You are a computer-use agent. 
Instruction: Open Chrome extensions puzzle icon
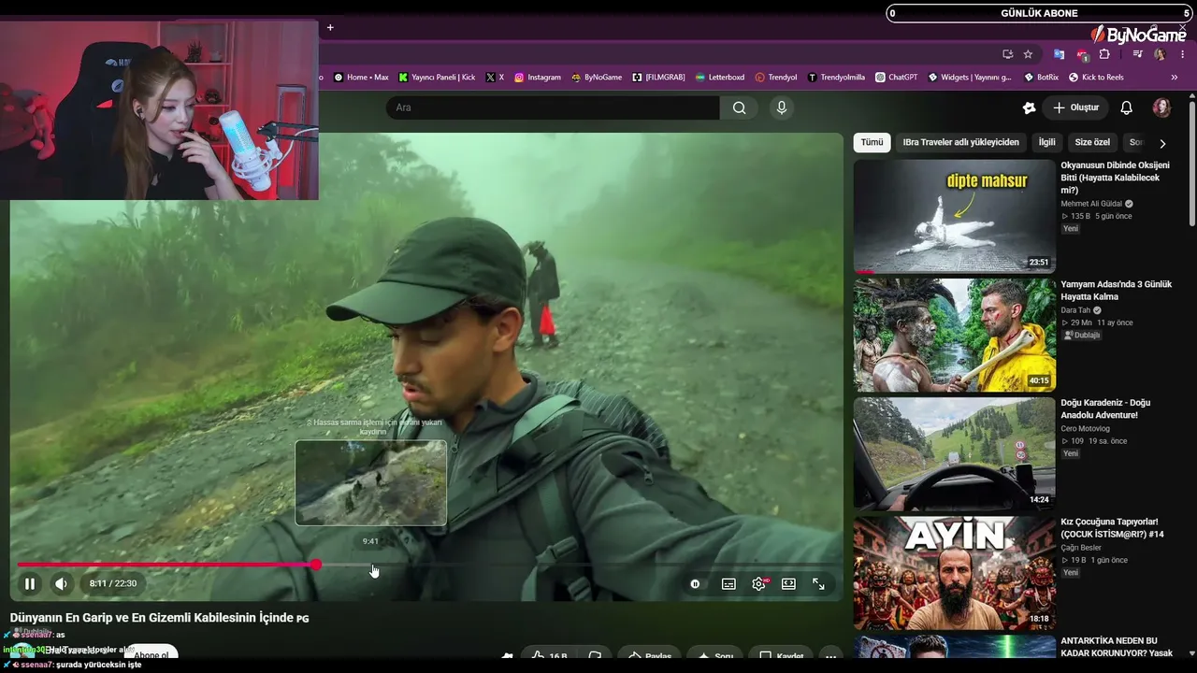[x=1104, y=54]
